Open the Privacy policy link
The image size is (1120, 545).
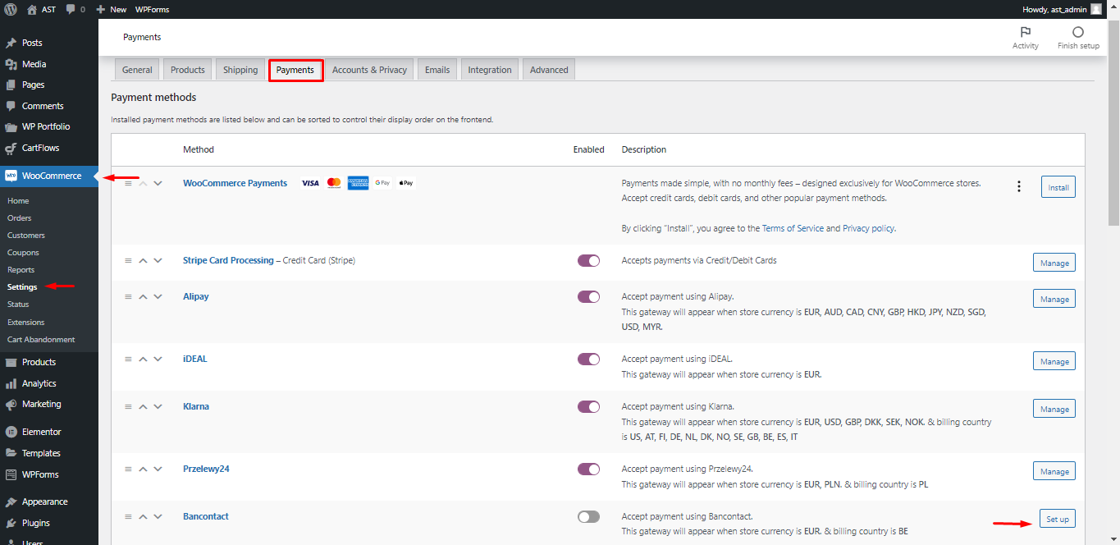(x=869, y=228)
